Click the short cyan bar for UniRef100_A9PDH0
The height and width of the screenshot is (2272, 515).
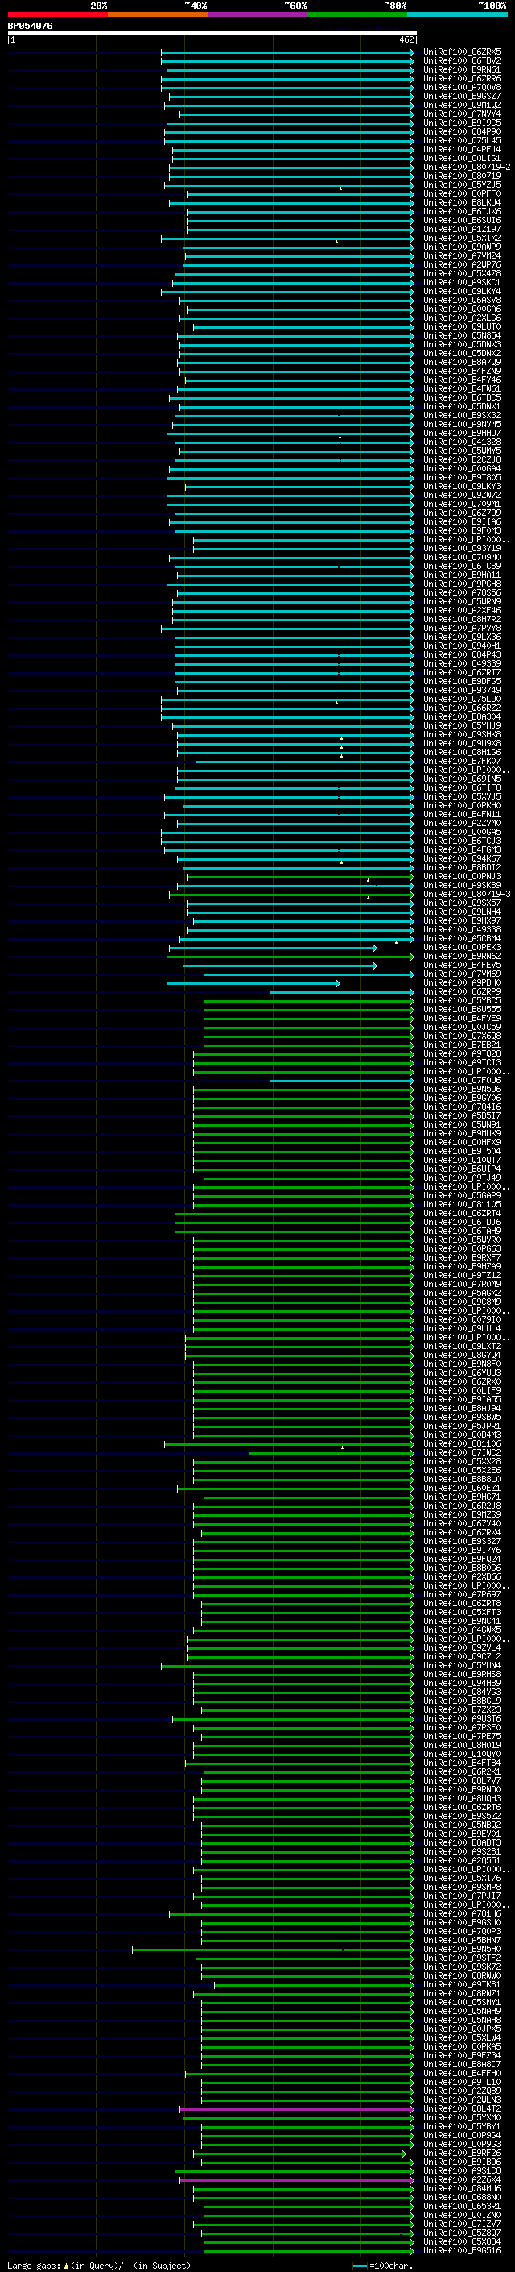[x=253, y=983]
